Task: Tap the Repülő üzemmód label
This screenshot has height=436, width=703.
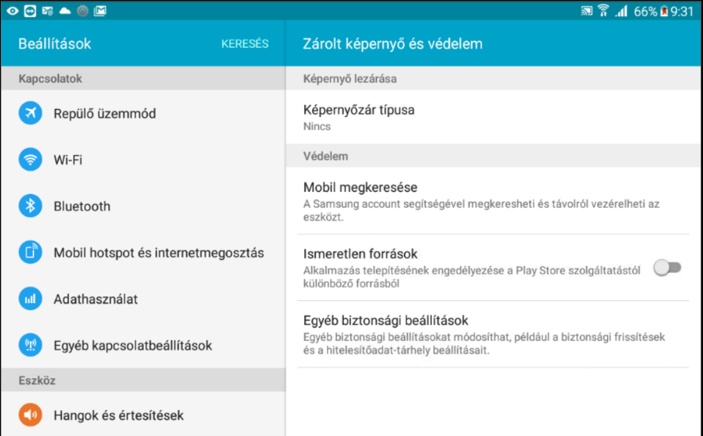Action: (105, 114)
